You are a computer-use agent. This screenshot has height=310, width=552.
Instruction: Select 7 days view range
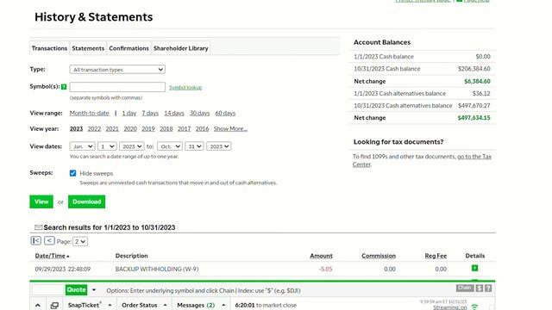click(x=150, y=113)
